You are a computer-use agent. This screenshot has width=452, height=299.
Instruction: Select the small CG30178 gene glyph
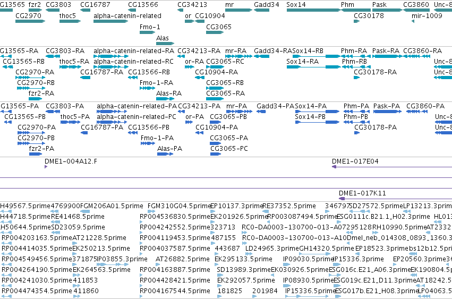pyautogui.click(x=356, y=21)
